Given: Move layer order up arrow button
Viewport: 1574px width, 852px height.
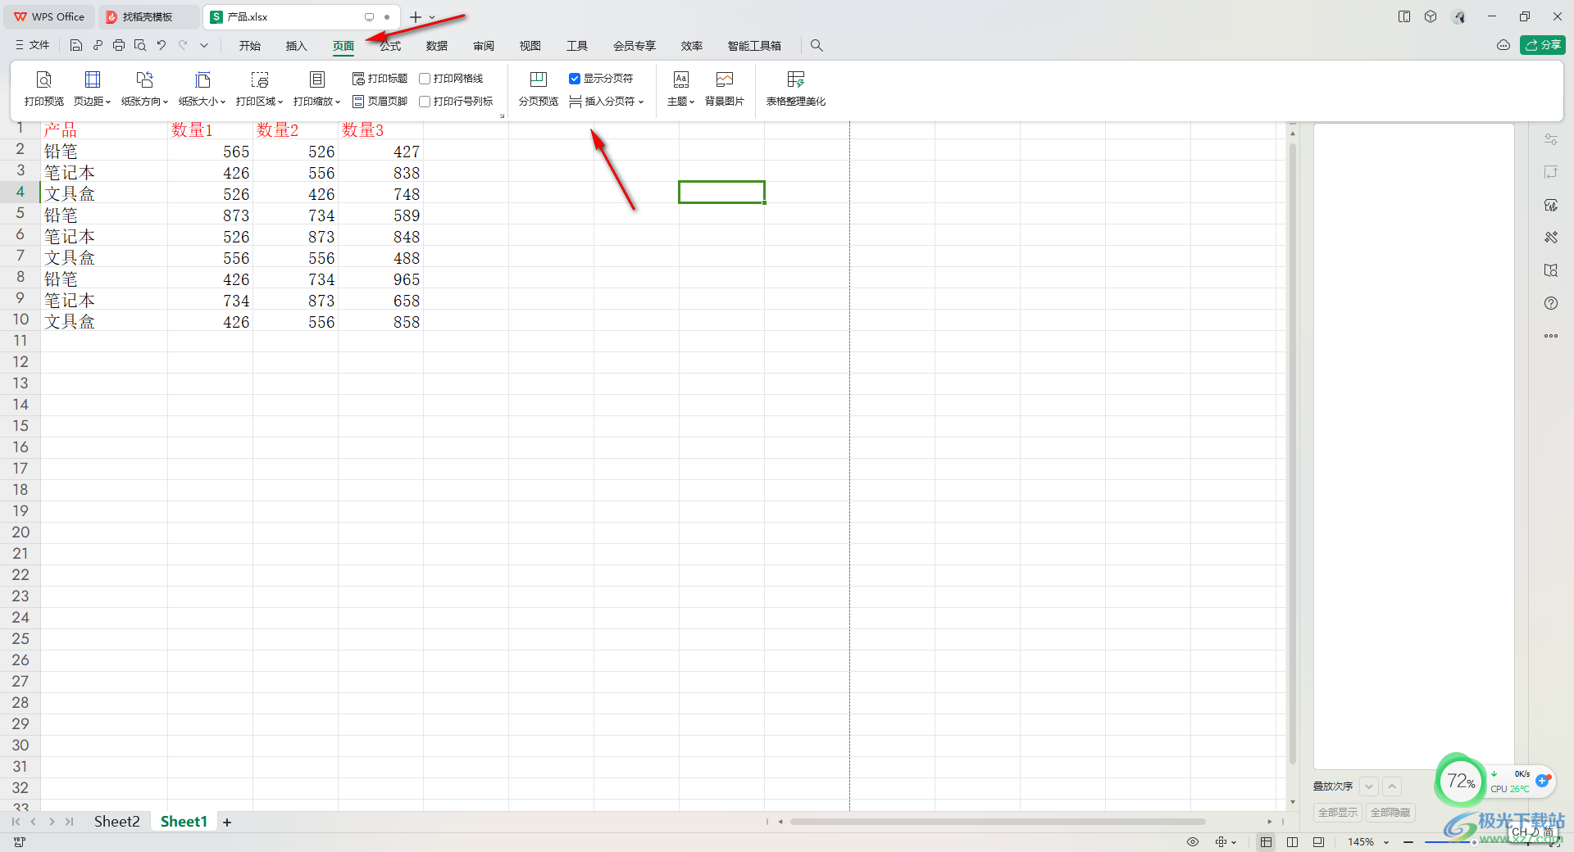Looking at the screenshot, I should (1392, 786).
